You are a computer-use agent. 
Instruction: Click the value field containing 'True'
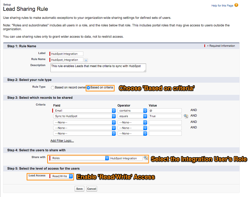point(165,116)
